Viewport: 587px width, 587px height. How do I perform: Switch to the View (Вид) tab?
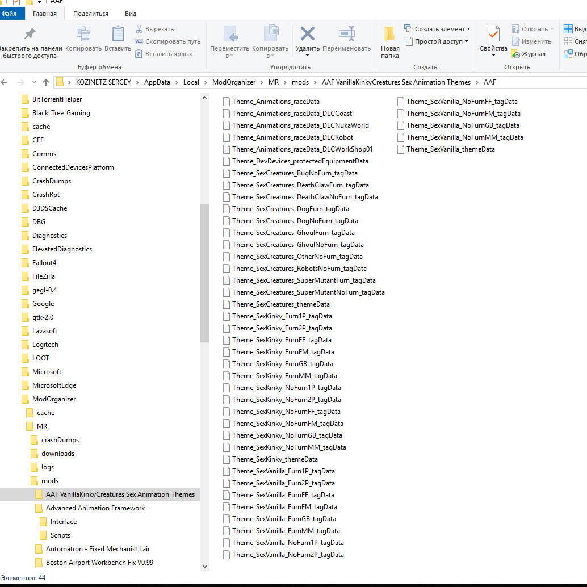(x=130, y=14)
